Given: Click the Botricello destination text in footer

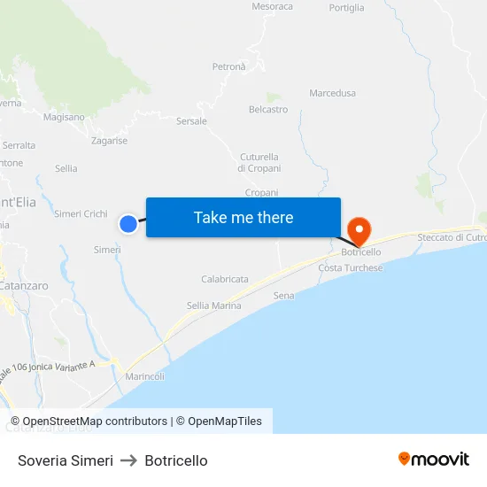Looking at the screenshot, I should [x=176, y=460].
